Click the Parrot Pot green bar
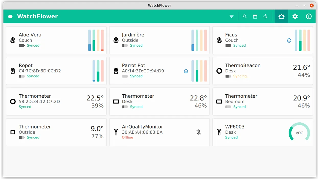 197,71
